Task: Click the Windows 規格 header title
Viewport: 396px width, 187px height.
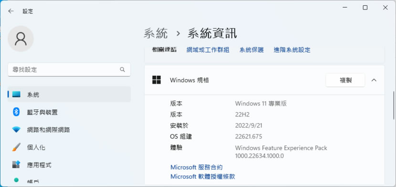Action: coord(189,80)
